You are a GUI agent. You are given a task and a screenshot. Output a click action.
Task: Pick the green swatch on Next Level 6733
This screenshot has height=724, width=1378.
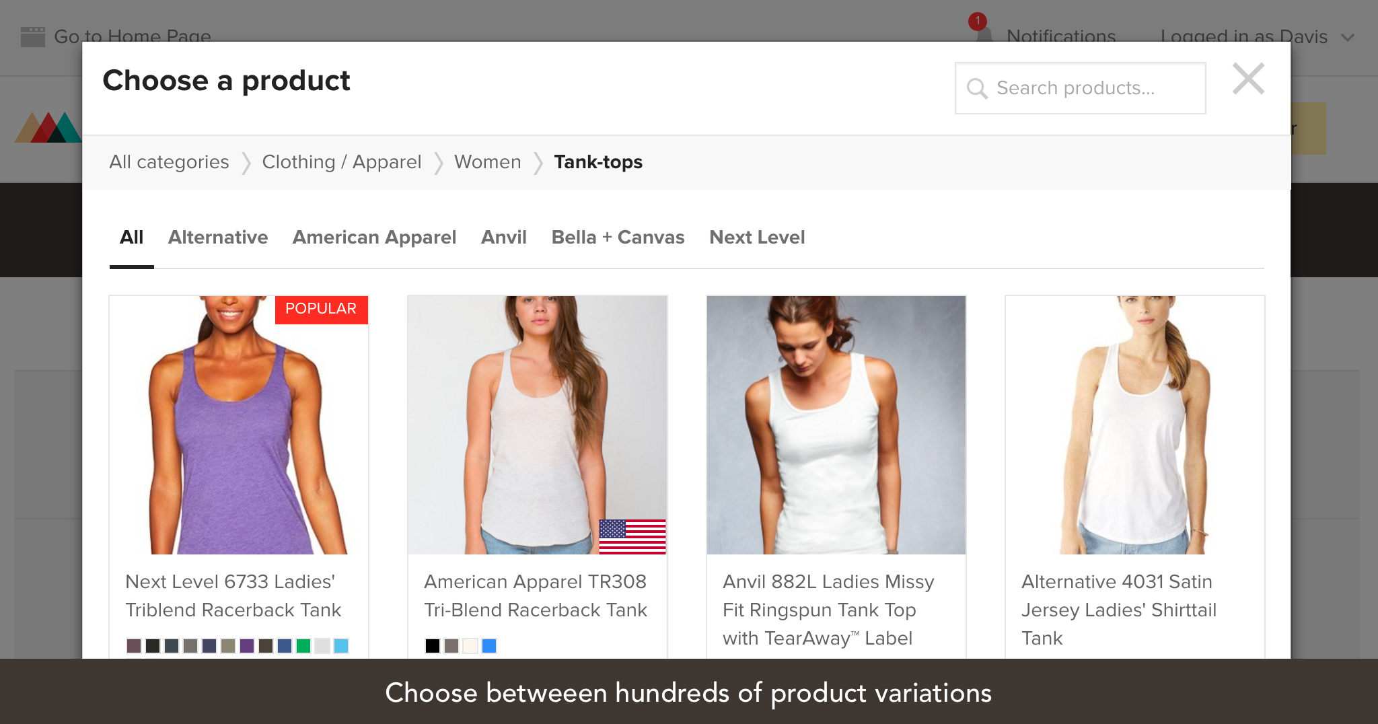303,646
